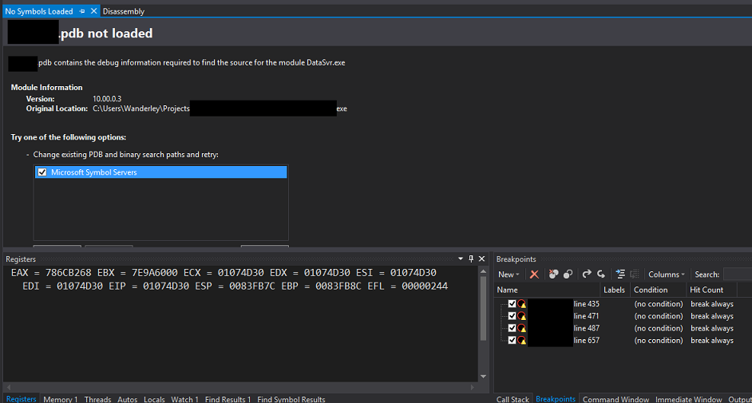Select the Memory 1 tab
Image resolution: width=752 pixels, height=403 pixels.
click(60, 399)
